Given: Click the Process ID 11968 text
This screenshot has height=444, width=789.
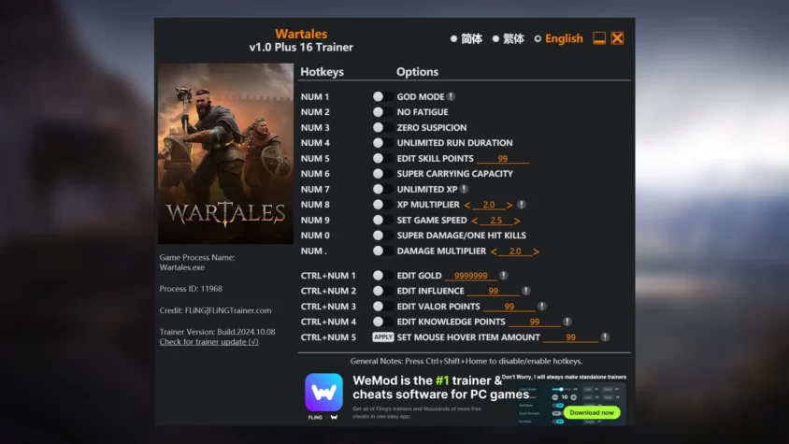Looking at the screenshot, I should coord(191,289).
